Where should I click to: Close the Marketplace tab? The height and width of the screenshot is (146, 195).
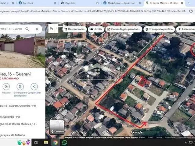point(140,3)
